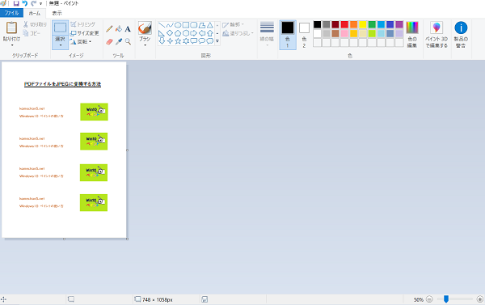Choose the Rectangle shape
Image resolution: width=485 pixels, height=305 pixels.
(x=186, y=25)
